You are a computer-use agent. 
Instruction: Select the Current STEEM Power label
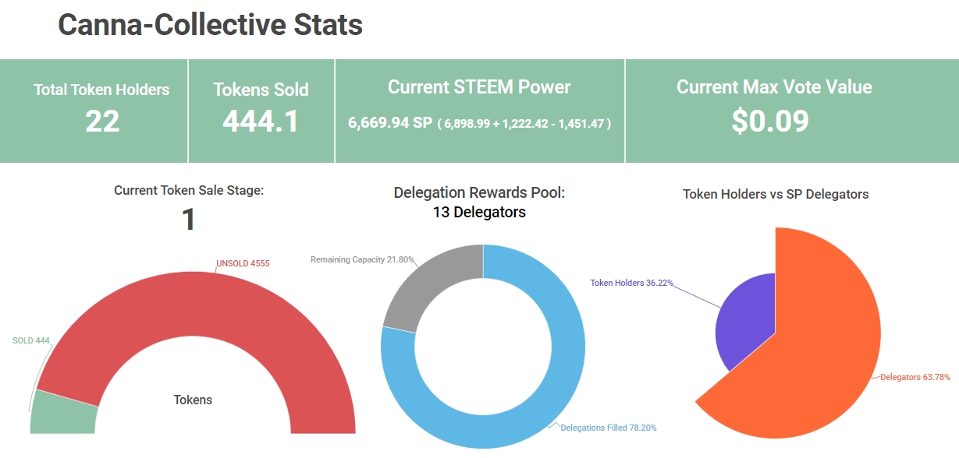(x=479, y=86)
